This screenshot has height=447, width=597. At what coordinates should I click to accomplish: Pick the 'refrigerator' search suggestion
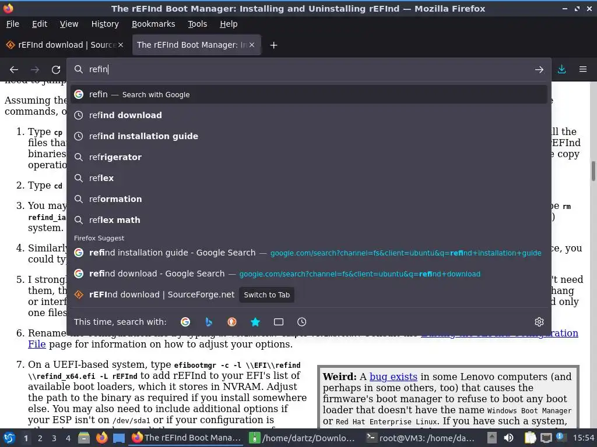309,157
